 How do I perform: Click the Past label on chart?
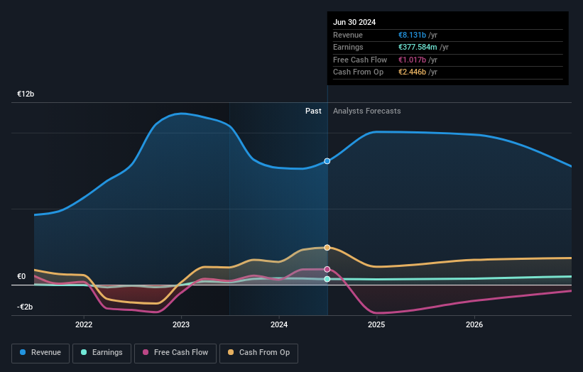(x=313, y=111)
